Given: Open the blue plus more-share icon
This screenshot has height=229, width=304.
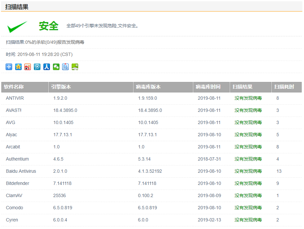Looking at the screenshot, I should point(9,67).
